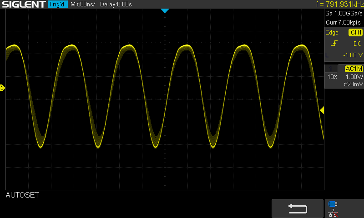Click the disconnected network LAN icon
This screenshot has height=218, width=364.
(x=333, y=212)
